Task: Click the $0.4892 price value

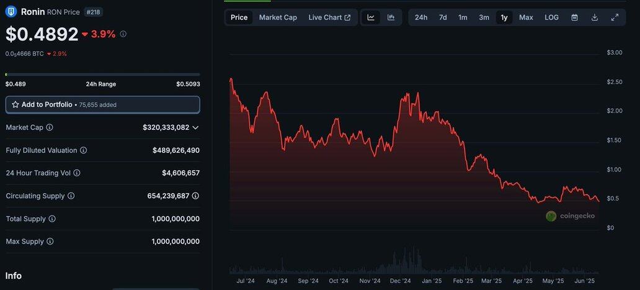Action: pos(42,34)
